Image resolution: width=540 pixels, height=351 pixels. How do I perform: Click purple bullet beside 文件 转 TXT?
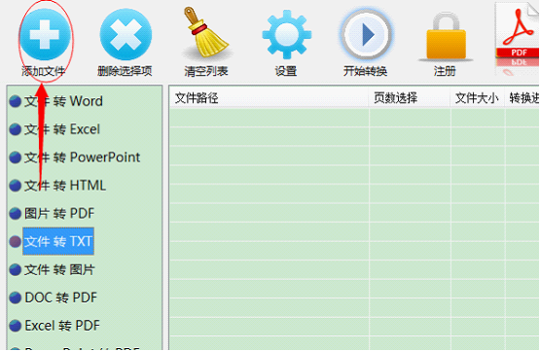click(x=16, y=241)
